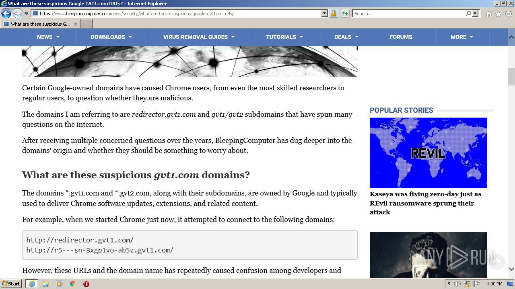This screenshot has height=289, width=515.
Task: Expand the TUTORIALS menu
Action: tap(285, 37)
